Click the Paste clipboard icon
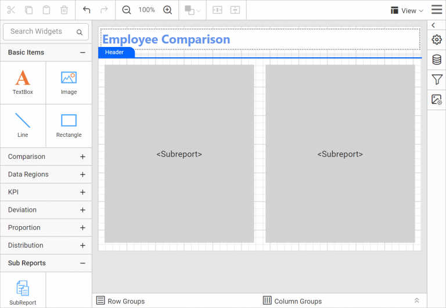This screenshot has height=308, width=446. pyautogui.click(x=46, y=10)
